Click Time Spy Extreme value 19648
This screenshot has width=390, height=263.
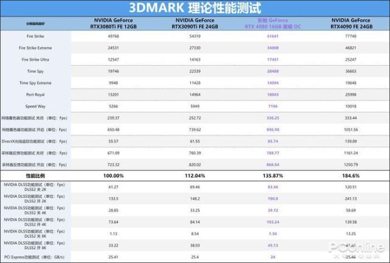(351, 83)
